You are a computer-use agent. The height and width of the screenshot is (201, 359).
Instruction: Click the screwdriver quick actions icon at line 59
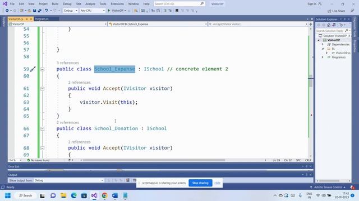[33, 69]
